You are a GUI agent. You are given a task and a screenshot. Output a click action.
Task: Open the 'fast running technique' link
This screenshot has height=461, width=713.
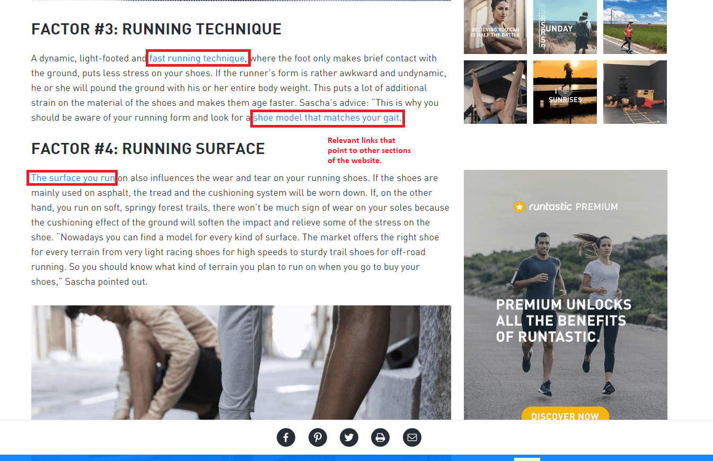197,58
